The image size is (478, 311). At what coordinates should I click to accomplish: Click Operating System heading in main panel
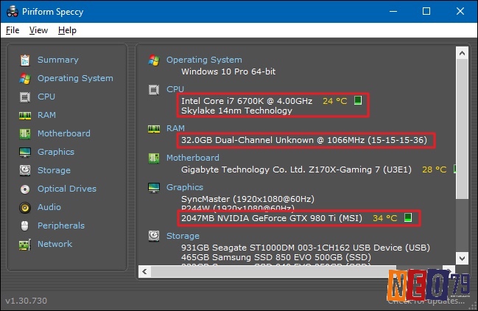click(x=204, y=60)
